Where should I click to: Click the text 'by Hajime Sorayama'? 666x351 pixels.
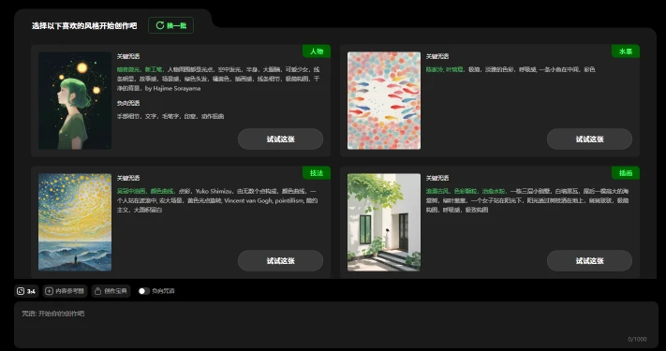point(173,88)
